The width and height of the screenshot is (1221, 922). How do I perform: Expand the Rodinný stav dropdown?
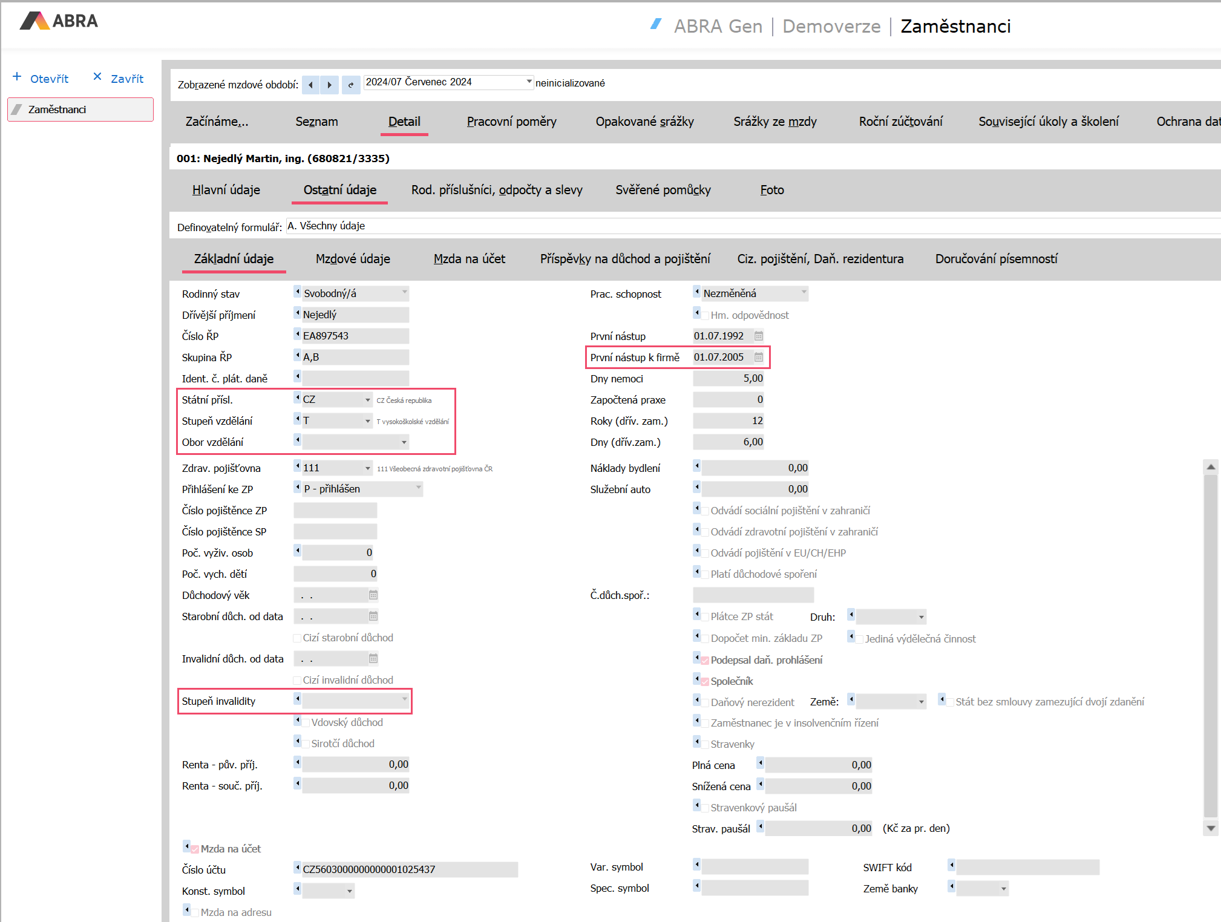(x=404, y=293)
